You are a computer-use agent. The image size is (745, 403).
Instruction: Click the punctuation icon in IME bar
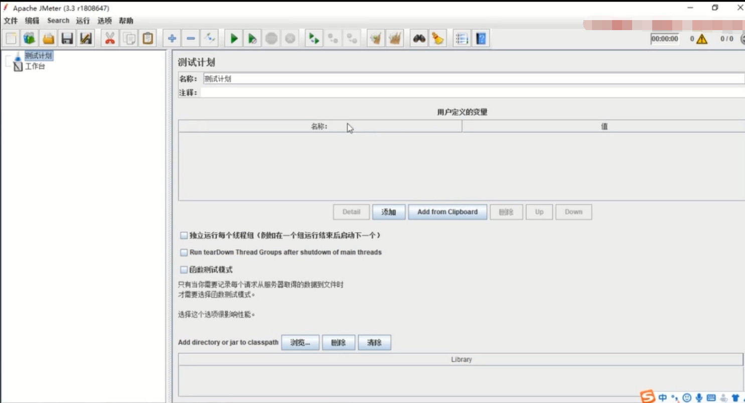pyautogui.click(x=675, y=397)
